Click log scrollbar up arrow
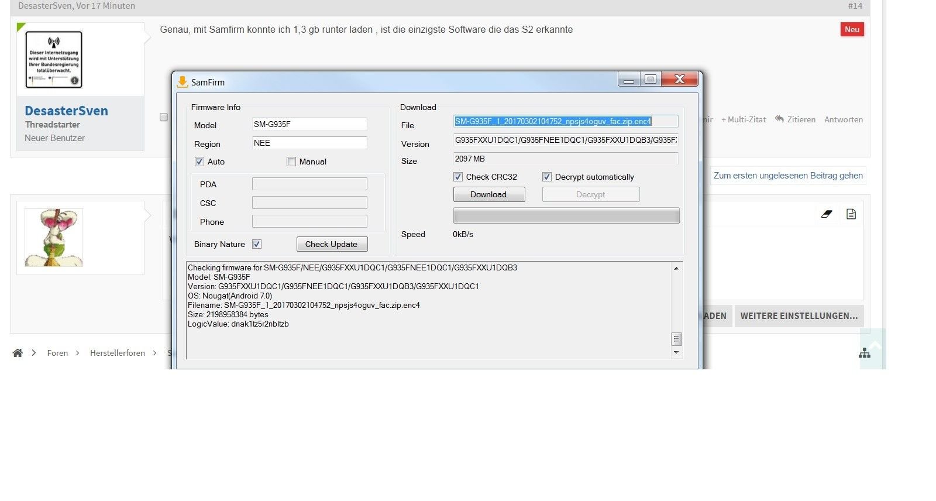 tap(676, 268)
